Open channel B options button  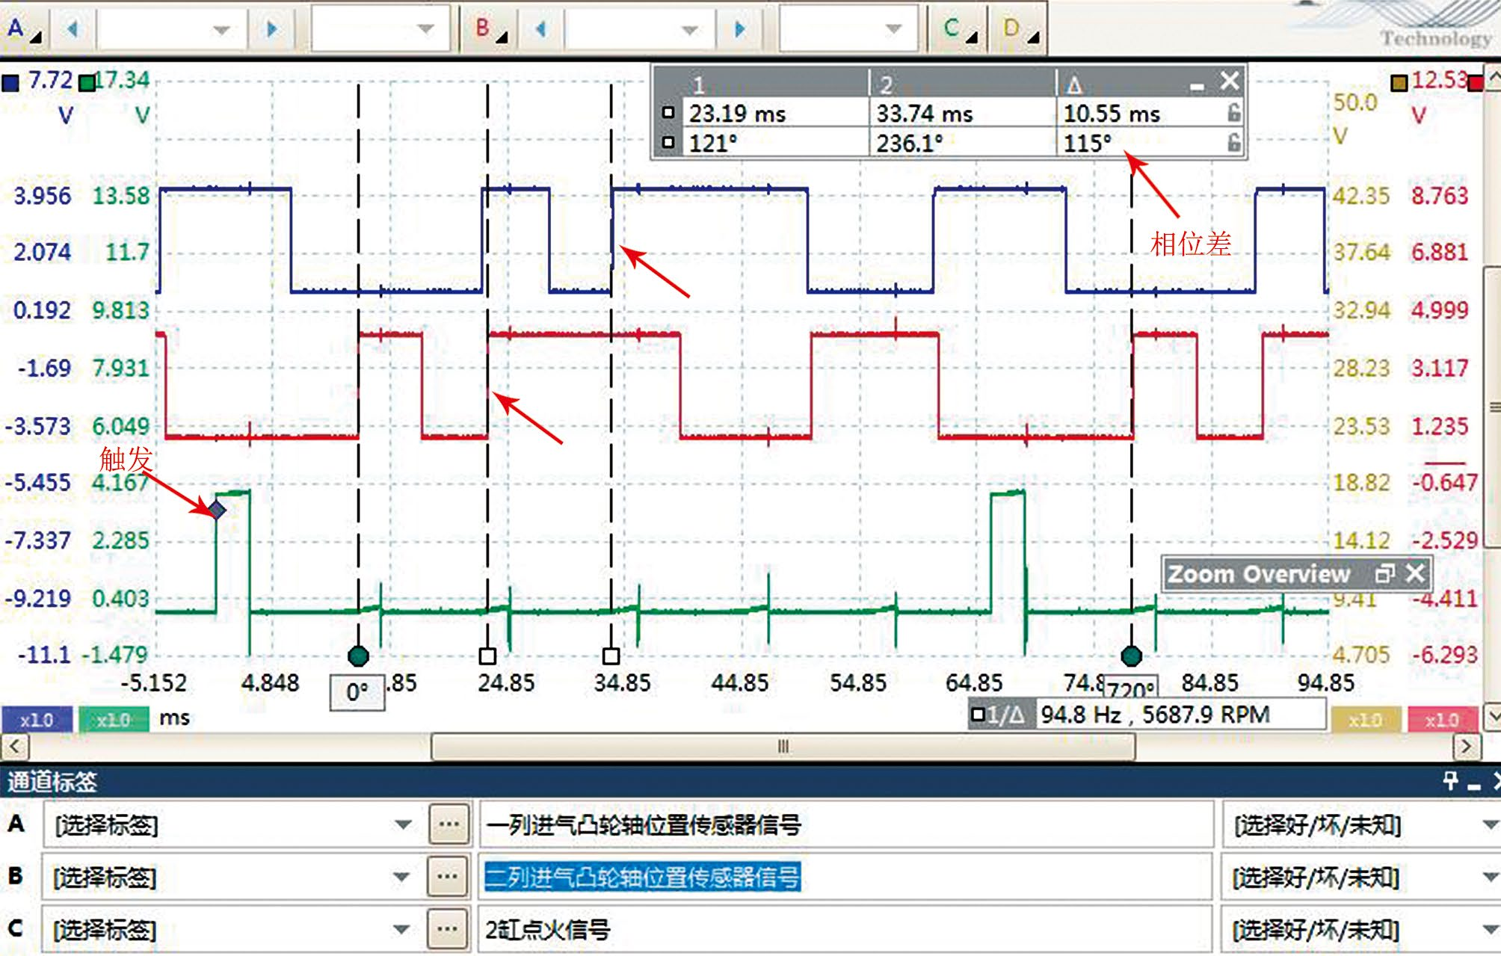(x=491, y=28)
